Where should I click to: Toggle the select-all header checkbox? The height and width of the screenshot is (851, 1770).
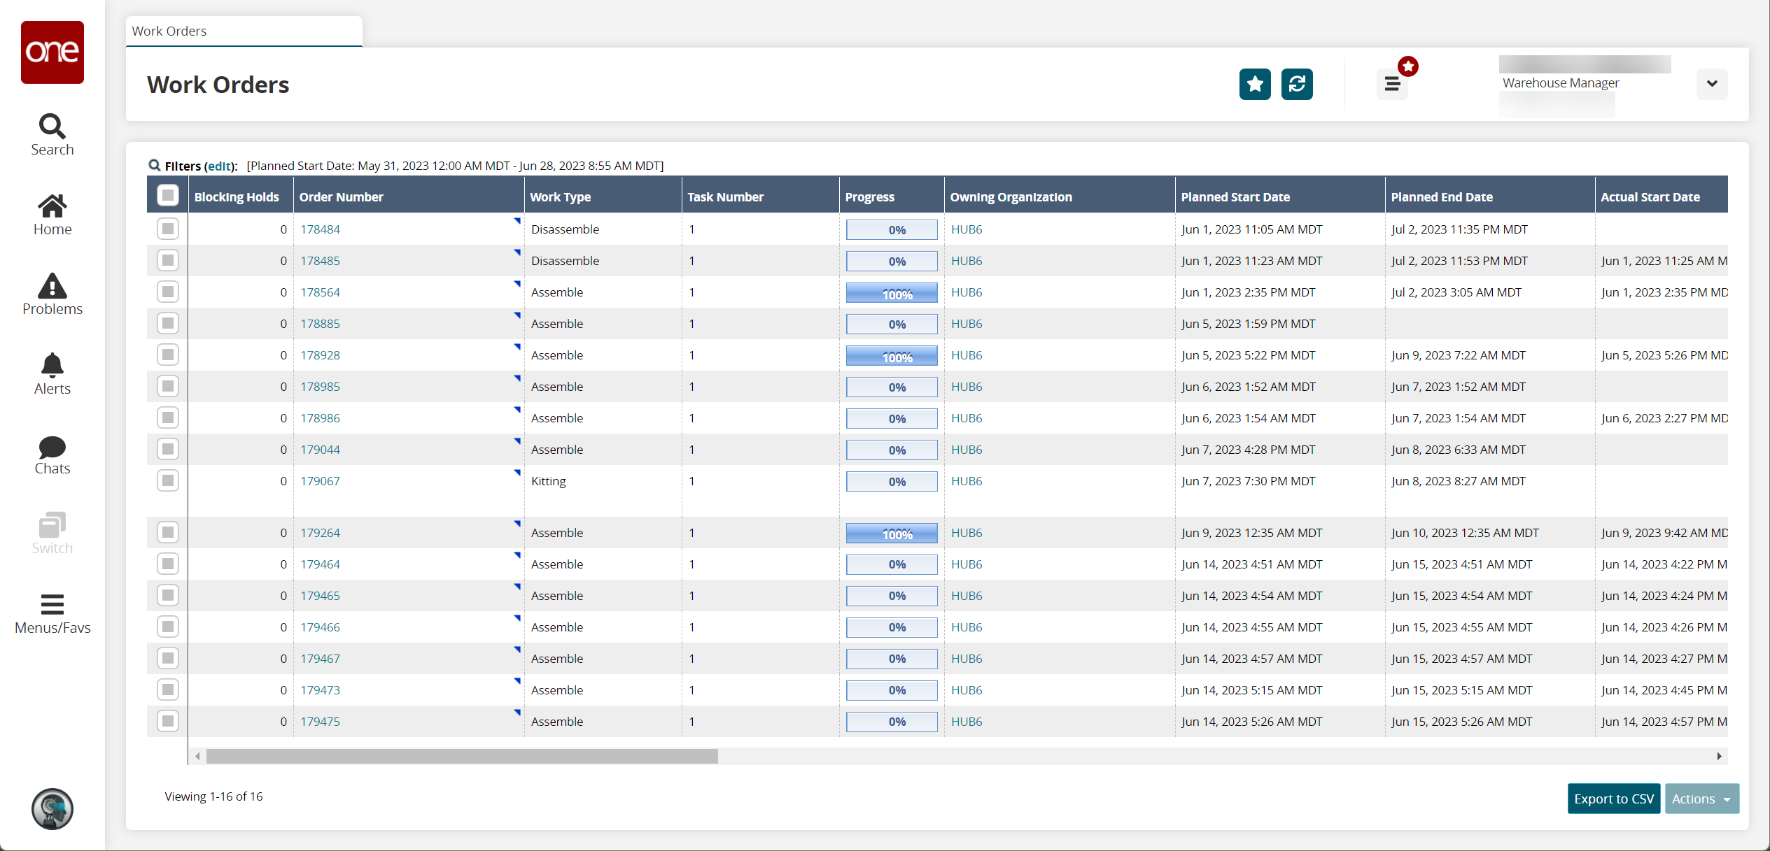[168, 196]
